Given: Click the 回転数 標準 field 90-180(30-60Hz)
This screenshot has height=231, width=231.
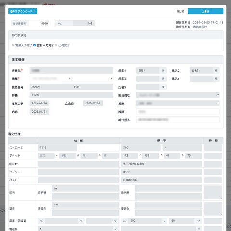Looking at the screenshot, I should tap(161, 164).
